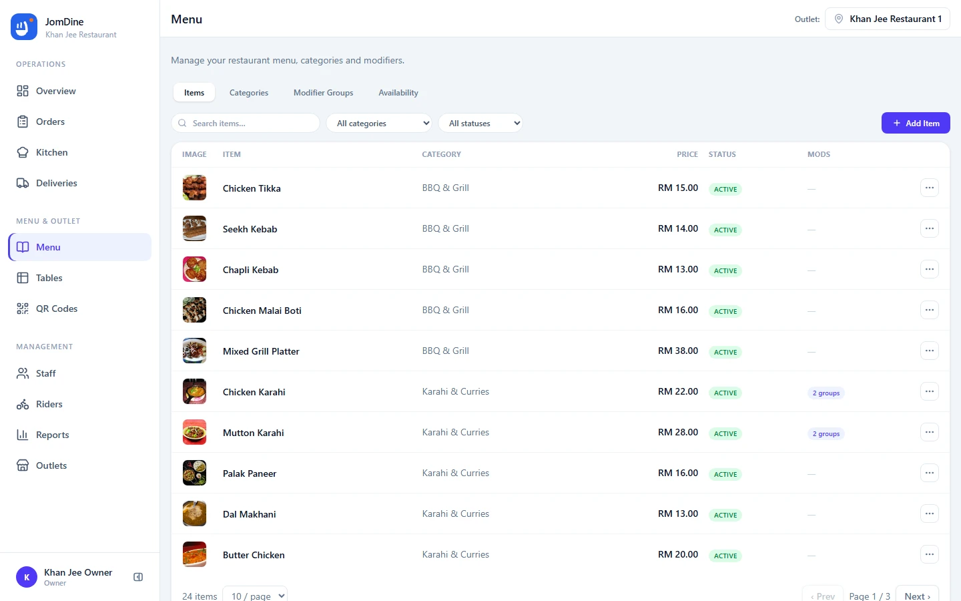Change the 10 / page size dropdown
The height and width of the screenshot is (601, 961).
tap(255, 596)
